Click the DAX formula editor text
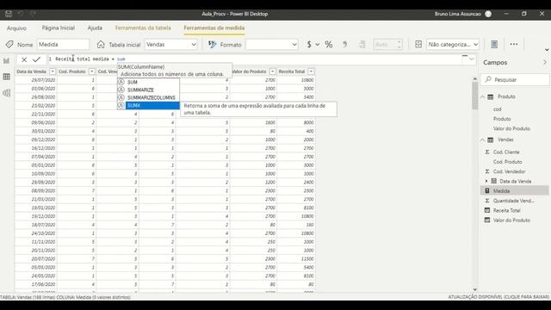This screenshot has width=551, height=310. (x=90, y=59)
